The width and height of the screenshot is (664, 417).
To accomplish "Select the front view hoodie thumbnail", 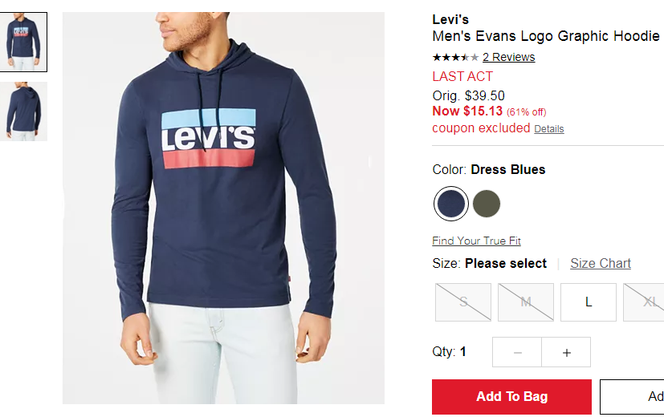I will [x=23, y=42].
